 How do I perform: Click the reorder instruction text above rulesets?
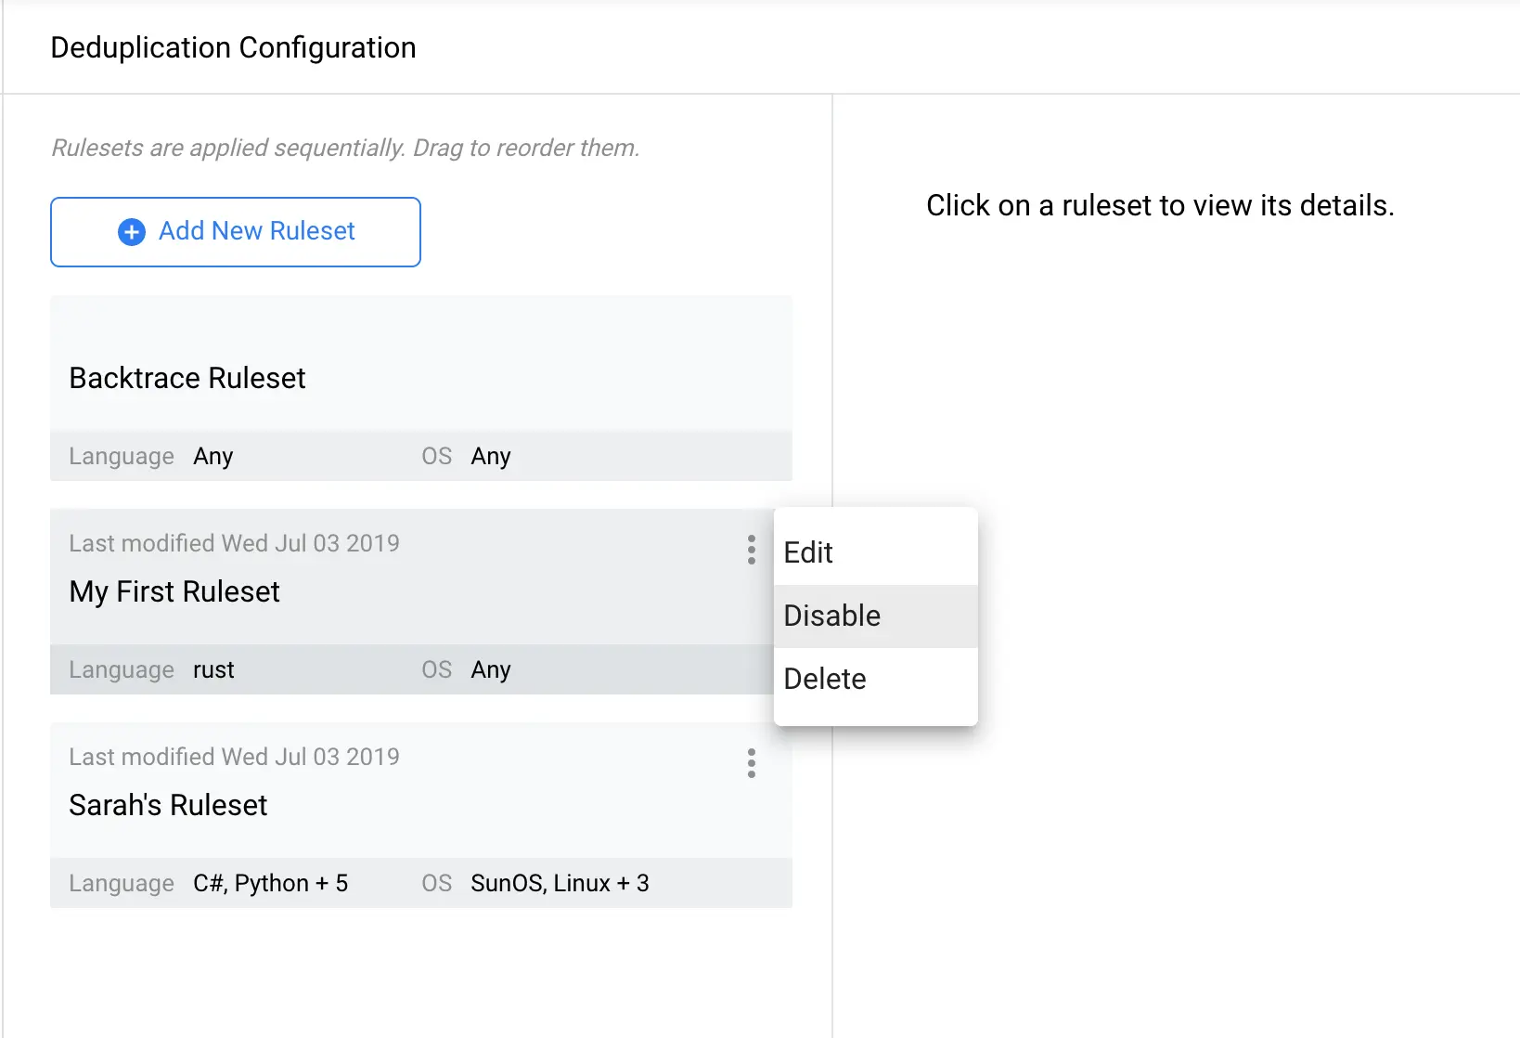coord(345,148)
